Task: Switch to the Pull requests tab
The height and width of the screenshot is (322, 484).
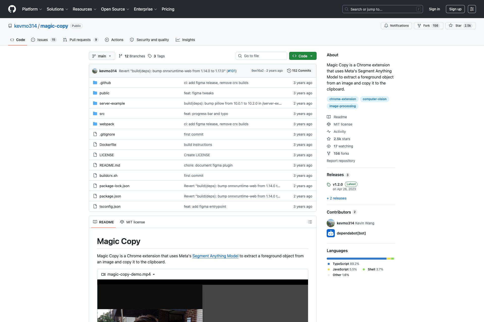Action: tap(80, 40)
